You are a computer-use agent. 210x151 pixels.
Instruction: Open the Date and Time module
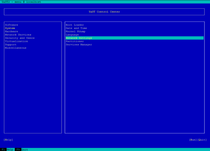[x=76, y=28]
